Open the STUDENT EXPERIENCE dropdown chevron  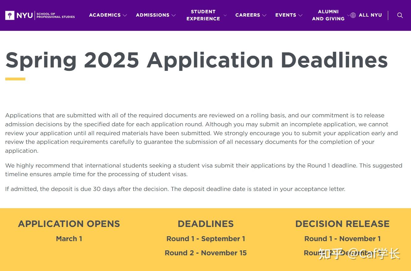pyautogui.click(x=225, y=15)
